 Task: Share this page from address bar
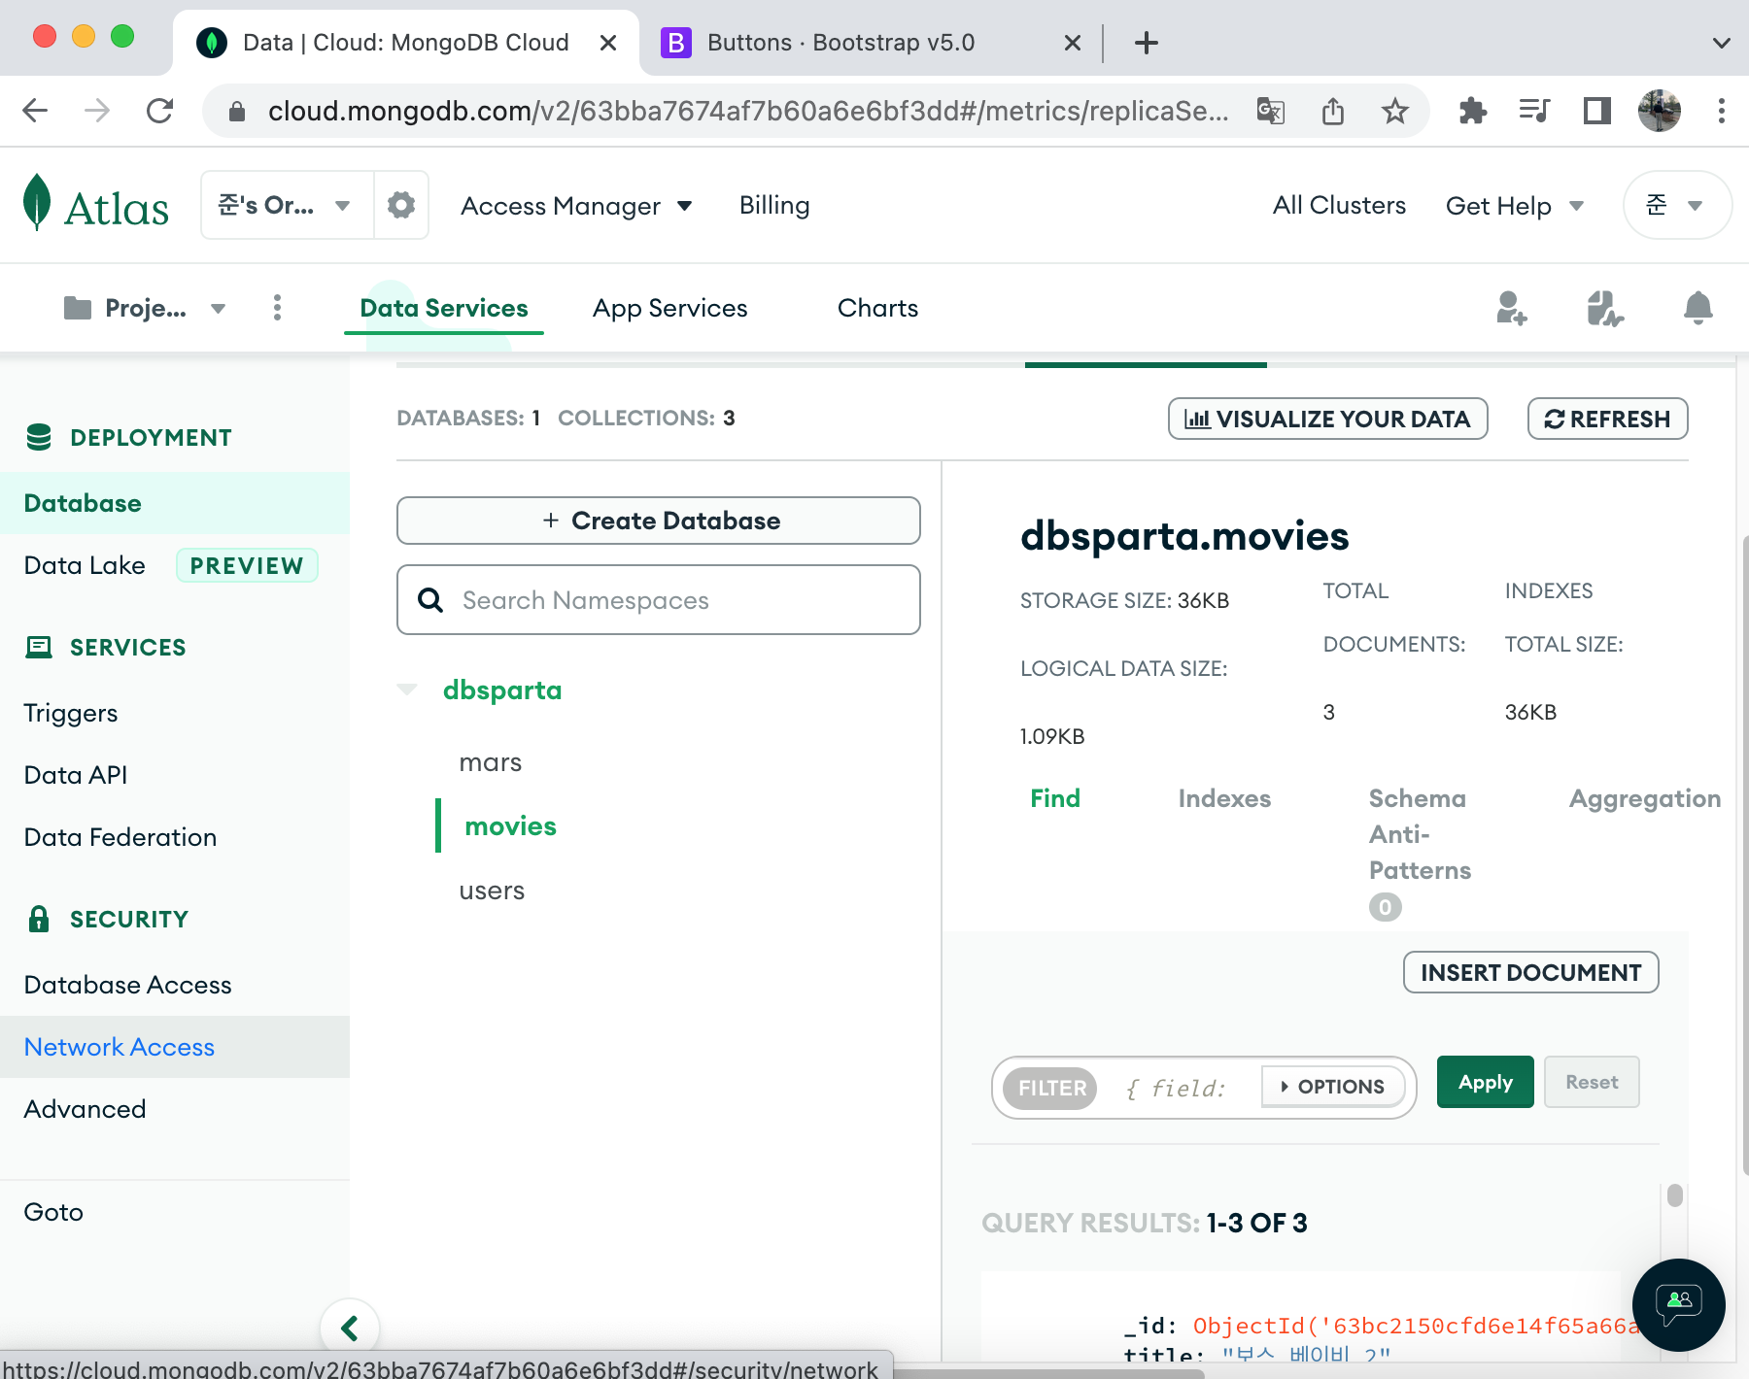click(x=1332, y=111)
